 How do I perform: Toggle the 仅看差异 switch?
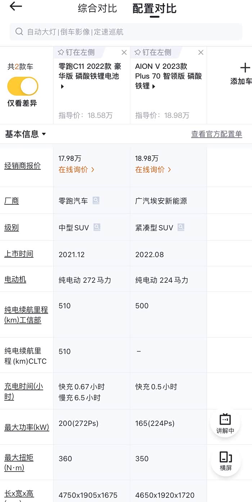[x=23, y=86]
